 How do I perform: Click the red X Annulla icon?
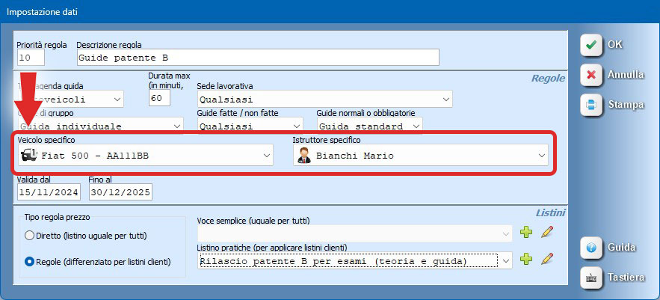(x=591, y=75)
